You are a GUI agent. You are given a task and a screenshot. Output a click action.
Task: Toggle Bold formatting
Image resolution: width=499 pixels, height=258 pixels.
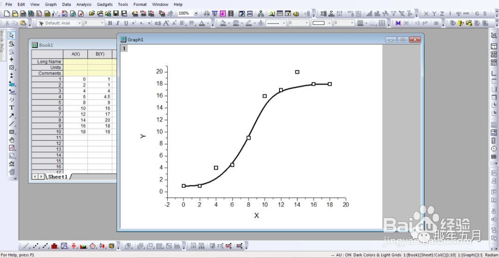[x=110, y=23]
